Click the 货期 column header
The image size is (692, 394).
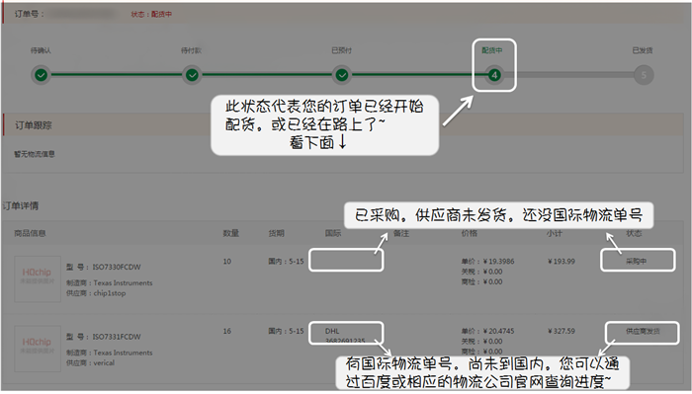[276, 234]
